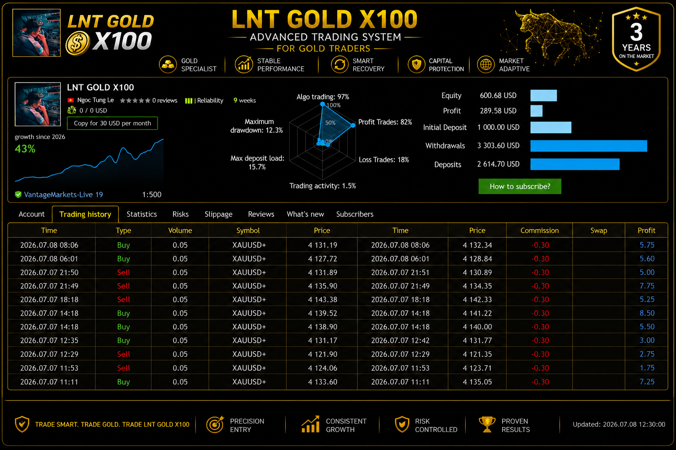Click the Deposits bar
The height and width of the screenshot is (450, 676).
tap(575, 164)
